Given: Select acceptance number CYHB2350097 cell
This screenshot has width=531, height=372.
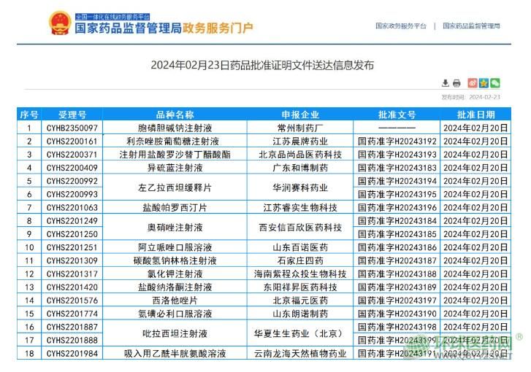Looking at the screenshot, I should (72, 128).
